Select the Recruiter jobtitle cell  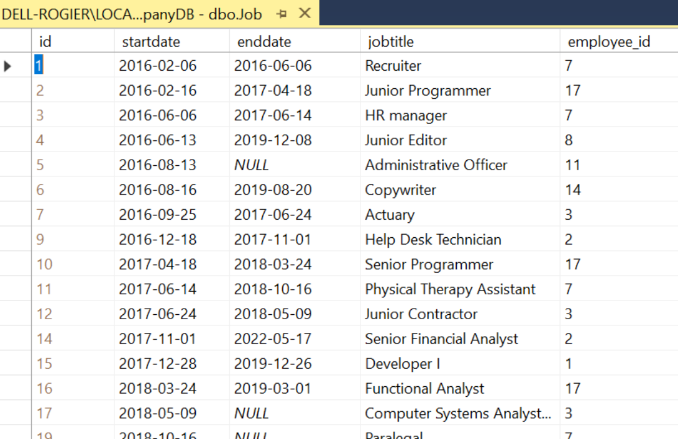(393, 66)
